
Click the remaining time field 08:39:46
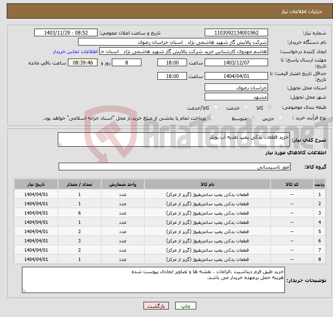tap(83, 62)
